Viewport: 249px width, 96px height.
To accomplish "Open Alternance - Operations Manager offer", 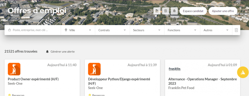I will [x=203, y=81].
